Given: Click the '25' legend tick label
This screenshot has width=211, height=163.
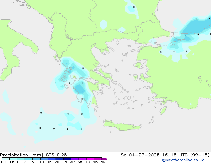Looking at the screenshot, I should point(65,162).
